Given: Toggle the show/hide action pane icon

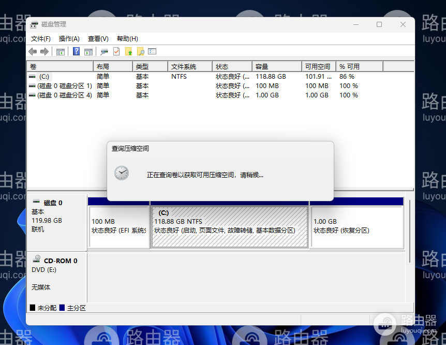Looking at the screenshot, I should [x=88, y=52].
